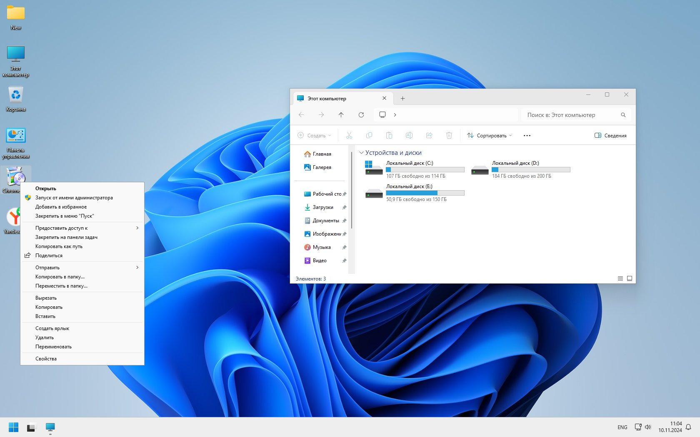Choose Закрепить в меню "Пуск"

pyautogui.click(x=82, y=216)
